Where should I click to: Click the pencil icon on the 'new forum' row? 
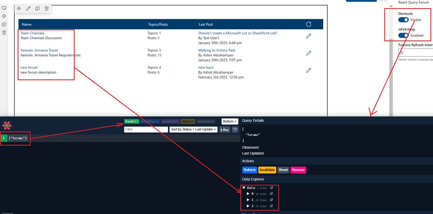pos(308,70)
